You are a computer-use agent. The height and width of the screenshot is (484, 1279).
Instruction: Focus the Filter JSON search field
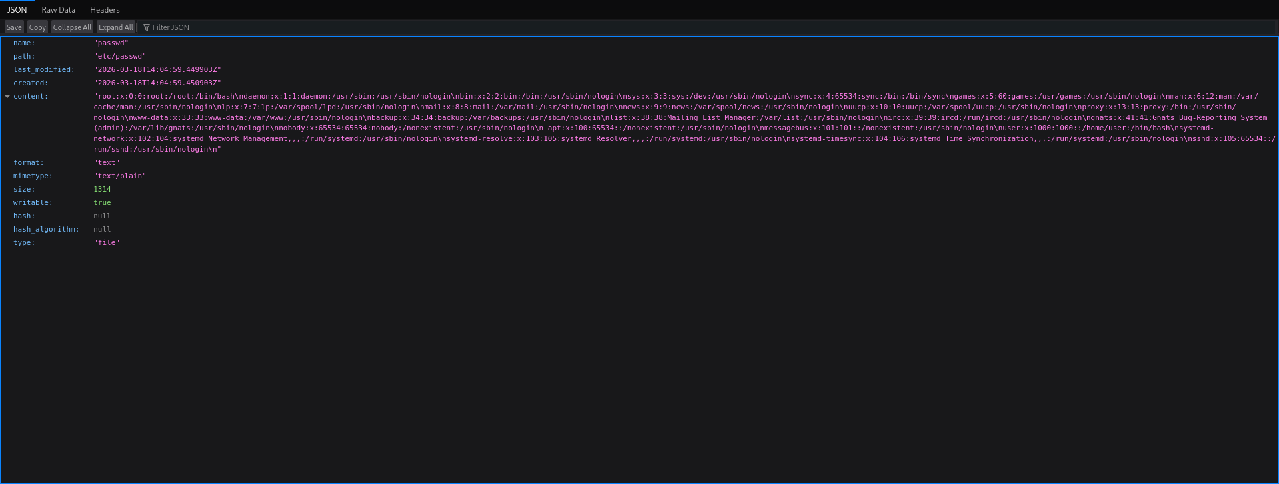pyautogui.click(x=707, y=27)
